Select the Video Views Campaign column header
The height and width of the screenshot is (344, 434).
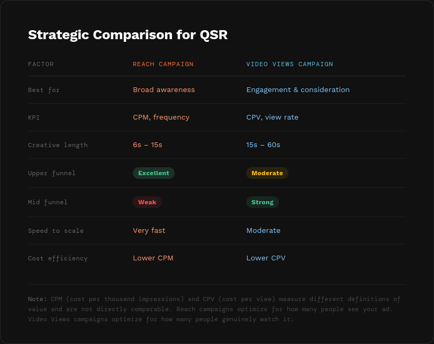click(290, 65)
